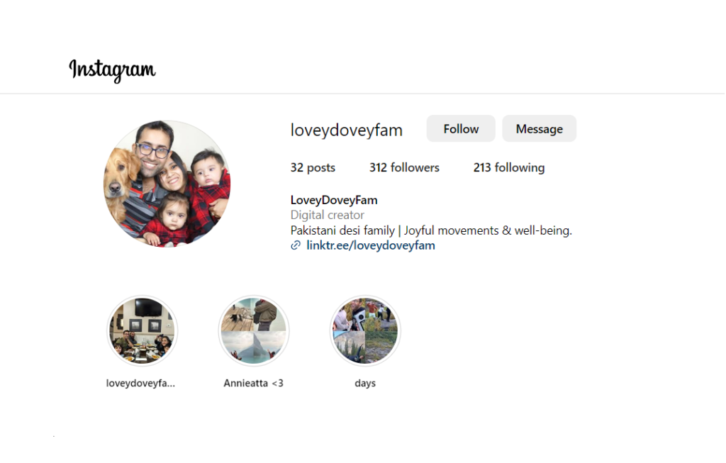Click the days highlight label
The width and height of the screenshot is (726, 463).
click(365, 384)
